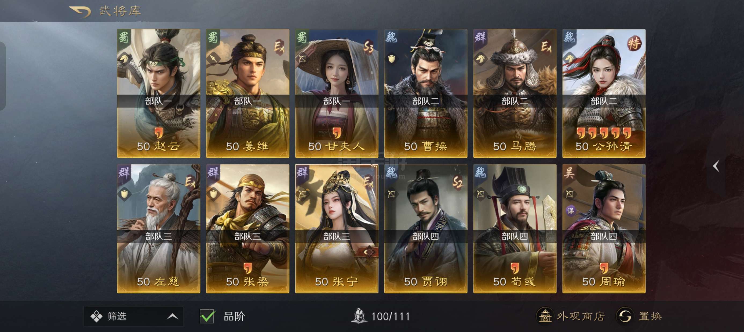Expand the right side panel arrow

tap(716, 166)
